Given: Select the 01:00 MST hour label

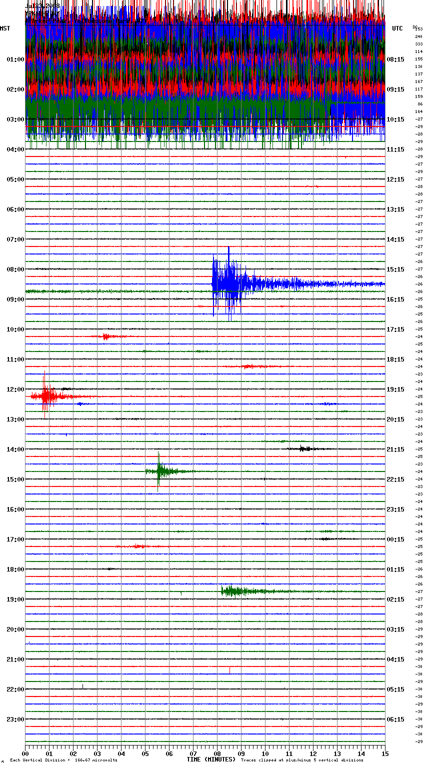Looking at the screenshot, I should pos(15,59).
